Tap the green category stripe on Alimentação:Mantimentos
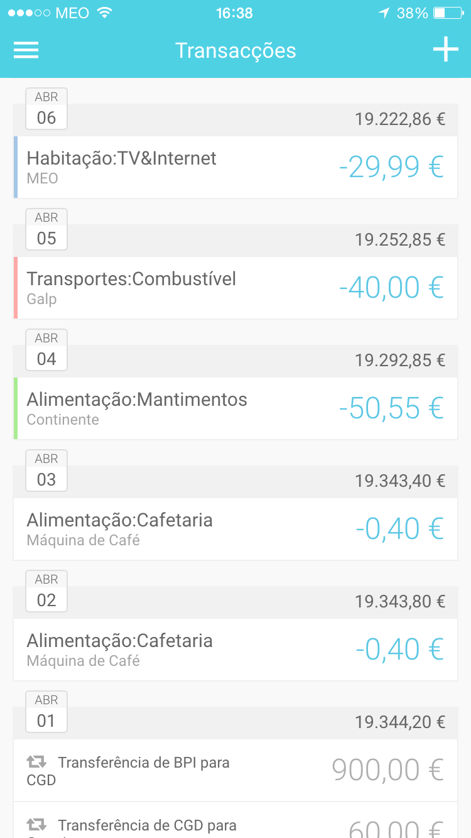 pyautogui.click(x=16, y=408)
